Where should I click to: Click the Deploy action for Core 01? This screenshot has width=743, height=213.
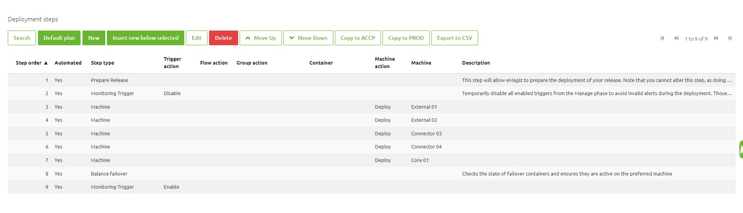point(383,160)
